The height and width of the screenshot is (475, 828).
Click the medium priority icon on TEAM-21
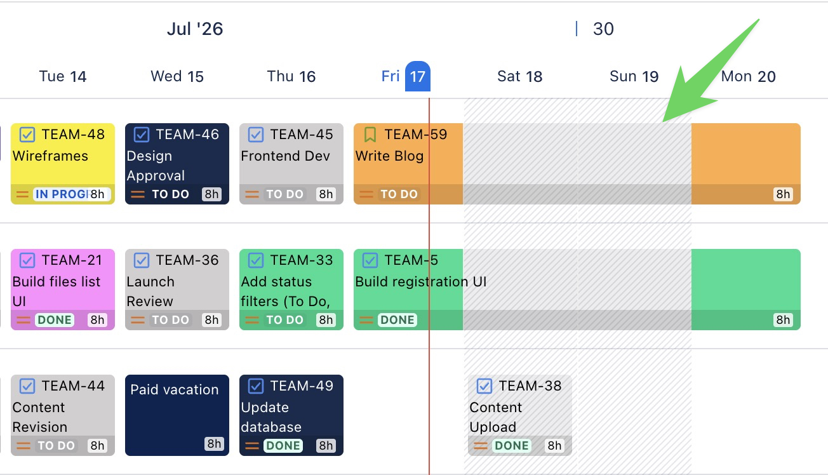[23, 320]
